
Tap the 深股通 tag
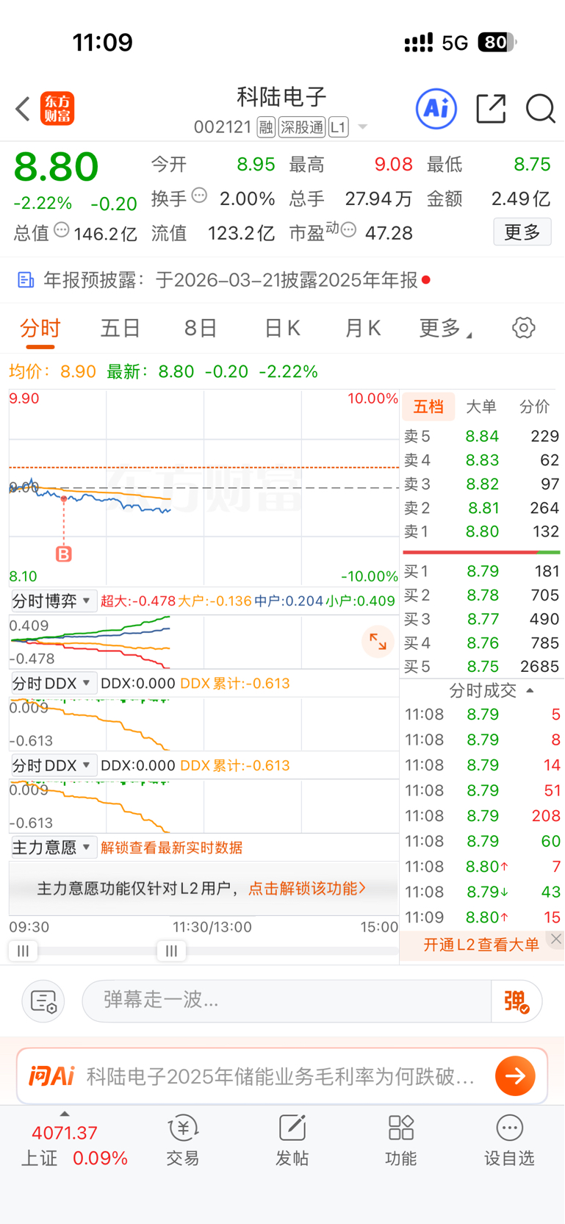[302, 127]
